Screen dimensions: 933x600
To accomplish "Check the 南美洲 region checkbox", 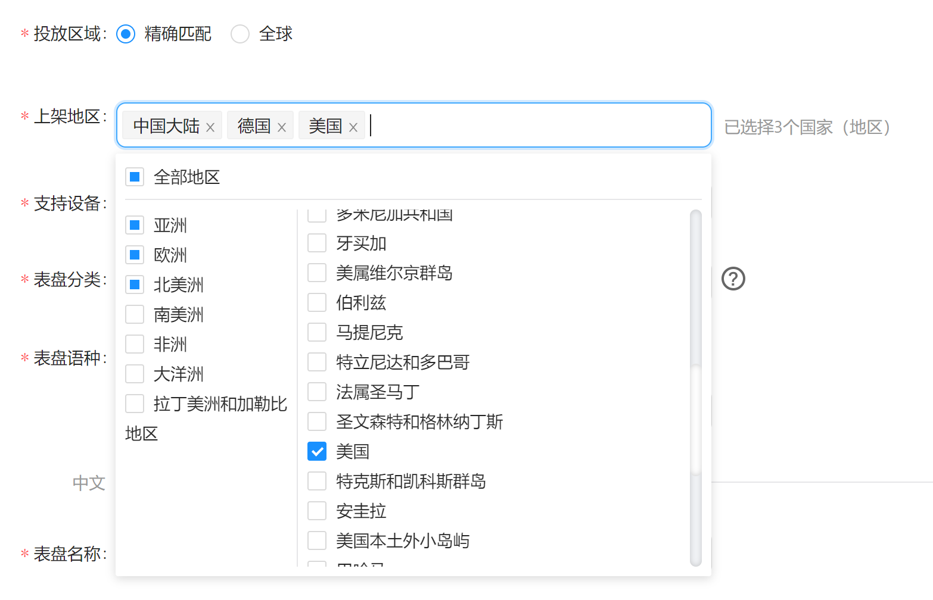I will click(135, 314).
